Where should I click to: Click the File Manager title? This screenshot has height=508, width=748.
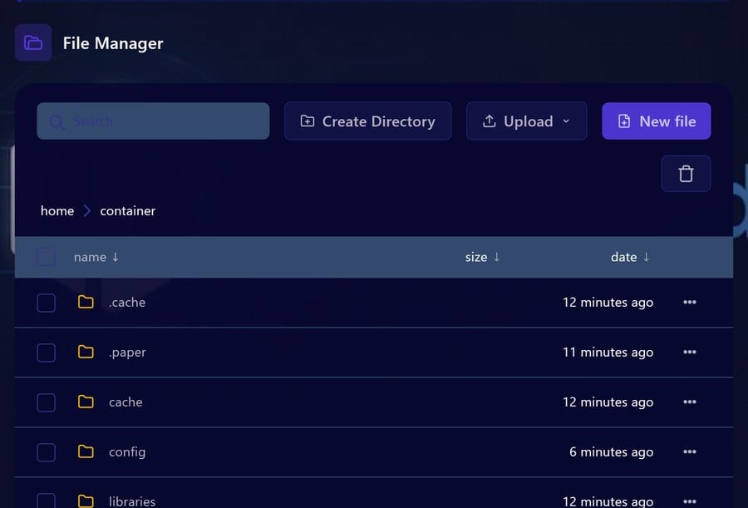113,43
